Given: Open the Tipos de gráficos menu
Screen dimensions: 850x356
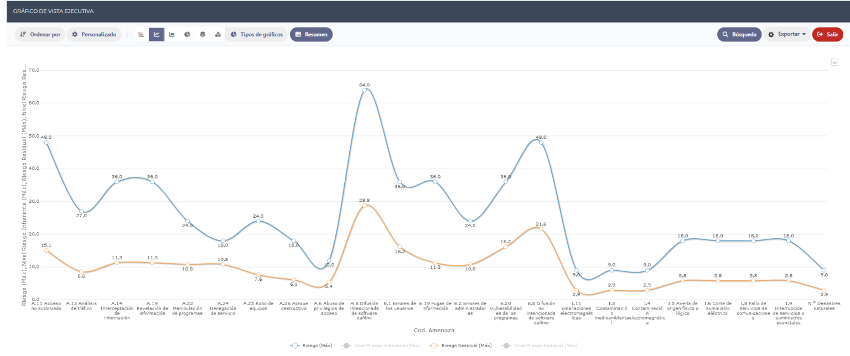Looking at the screenshot, I should pos(256,34).
